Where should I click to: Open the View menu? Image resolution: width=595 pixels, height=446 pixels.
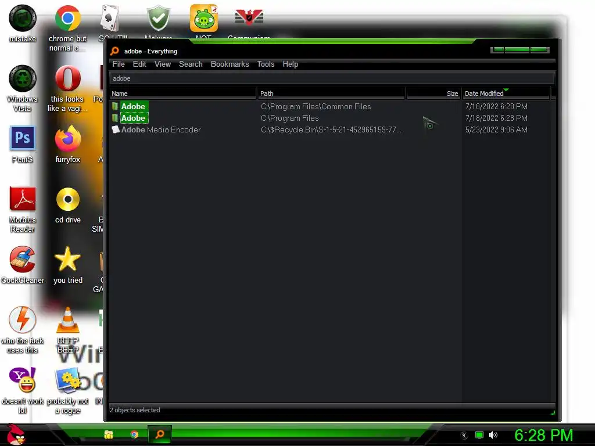pos(163,64)
